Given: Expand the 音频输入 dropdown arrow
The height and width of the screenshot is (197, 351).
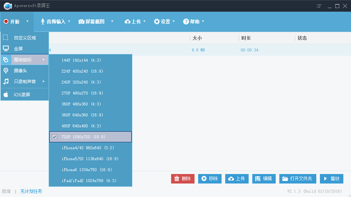Looking at the screenshot, I should 69,22.
